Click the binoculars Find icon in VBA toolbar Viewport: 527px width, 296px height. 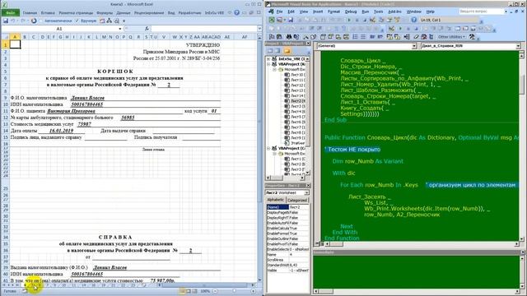(289, 37)
